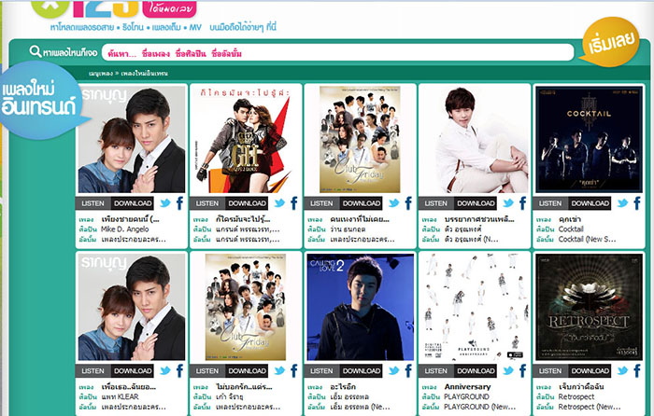Click LISTEN for the Retrospect track
The width and height of the screenshot is (654, 416).
(x=550, y=370)
